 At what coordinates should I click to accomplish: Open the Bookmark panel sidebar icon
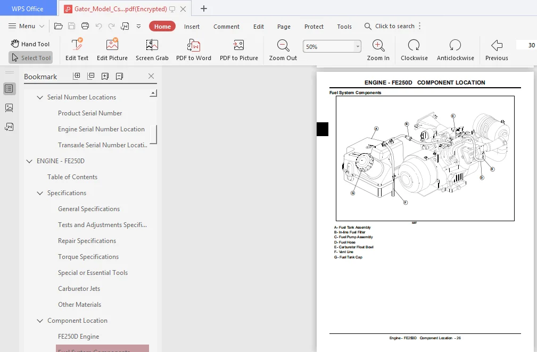point(9,89)
